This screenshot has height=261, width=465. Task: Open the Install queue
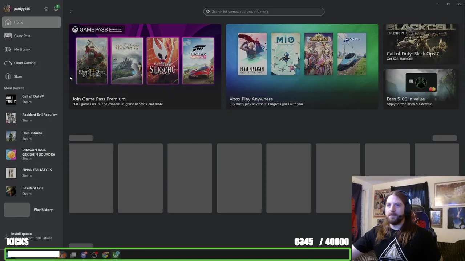[31, 236]
